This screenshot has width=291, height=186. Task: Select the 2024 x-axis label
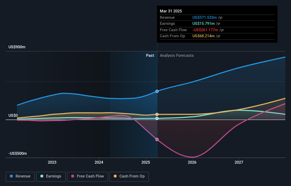(99, 162)
